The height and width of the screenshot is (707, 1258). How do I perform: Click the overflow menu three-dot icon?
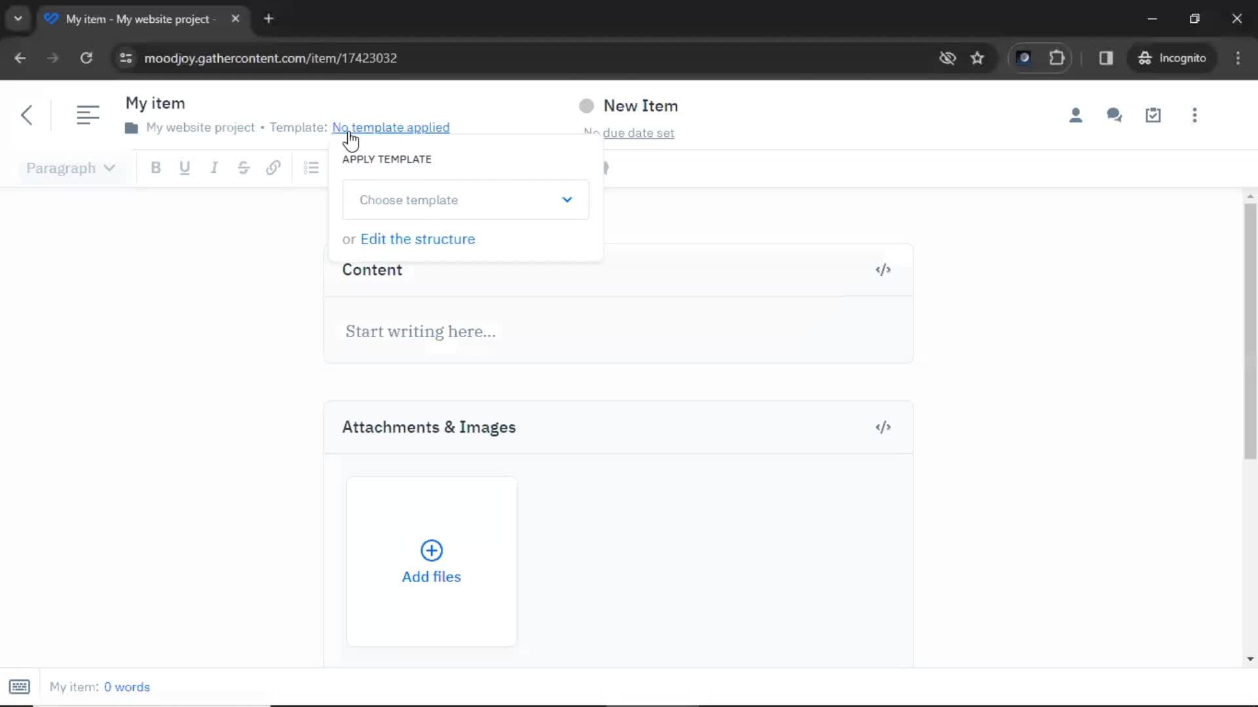[1195, 115]
